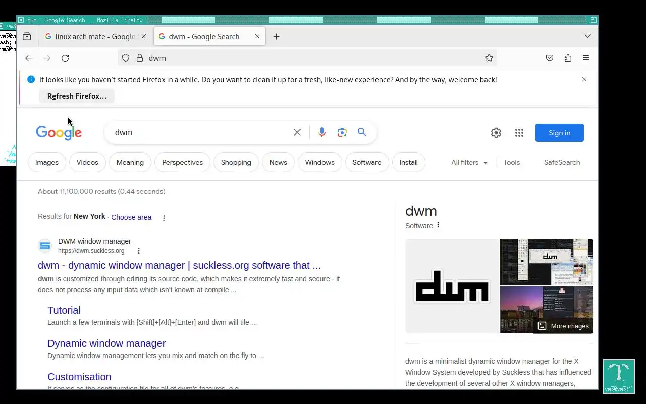Click the Refresh Firefox button
646x404 pixels.
77,96
